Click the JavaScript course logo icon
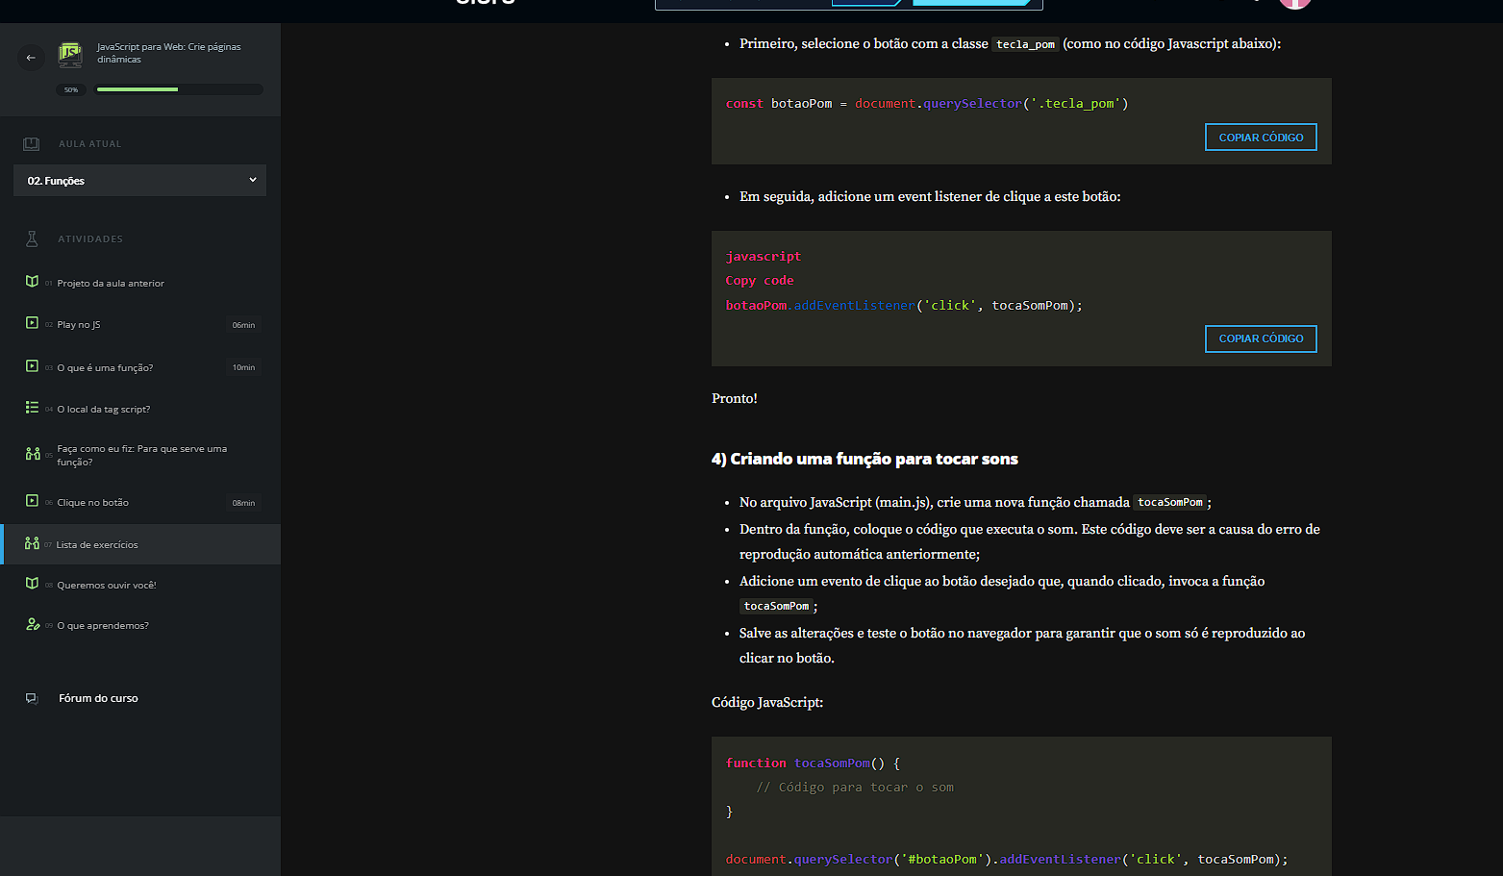This screenshot has width=1503, height=876. pyautogui.click(x=70, y=54)
